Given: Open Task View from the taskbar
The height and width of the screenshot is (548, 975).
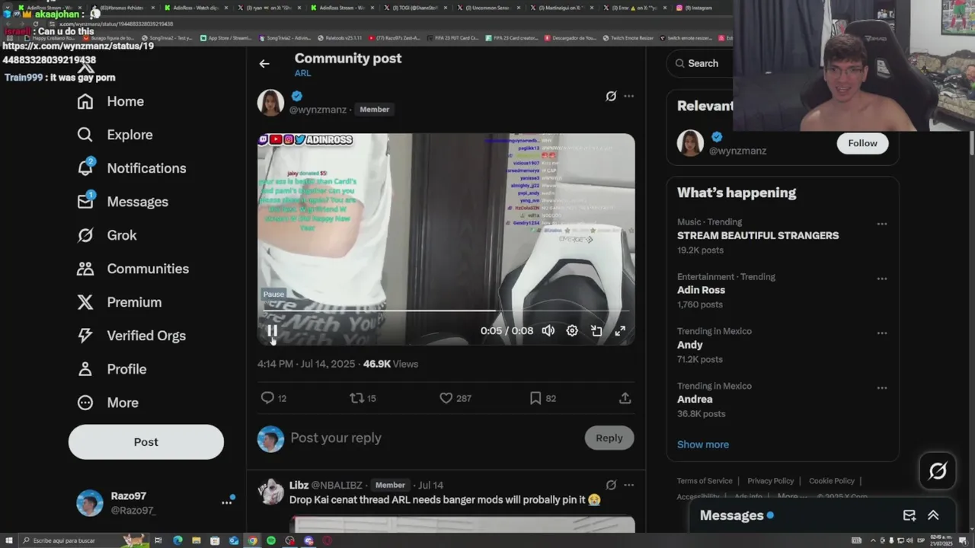Looking at the screenshot, I should (x=158, y=540).
